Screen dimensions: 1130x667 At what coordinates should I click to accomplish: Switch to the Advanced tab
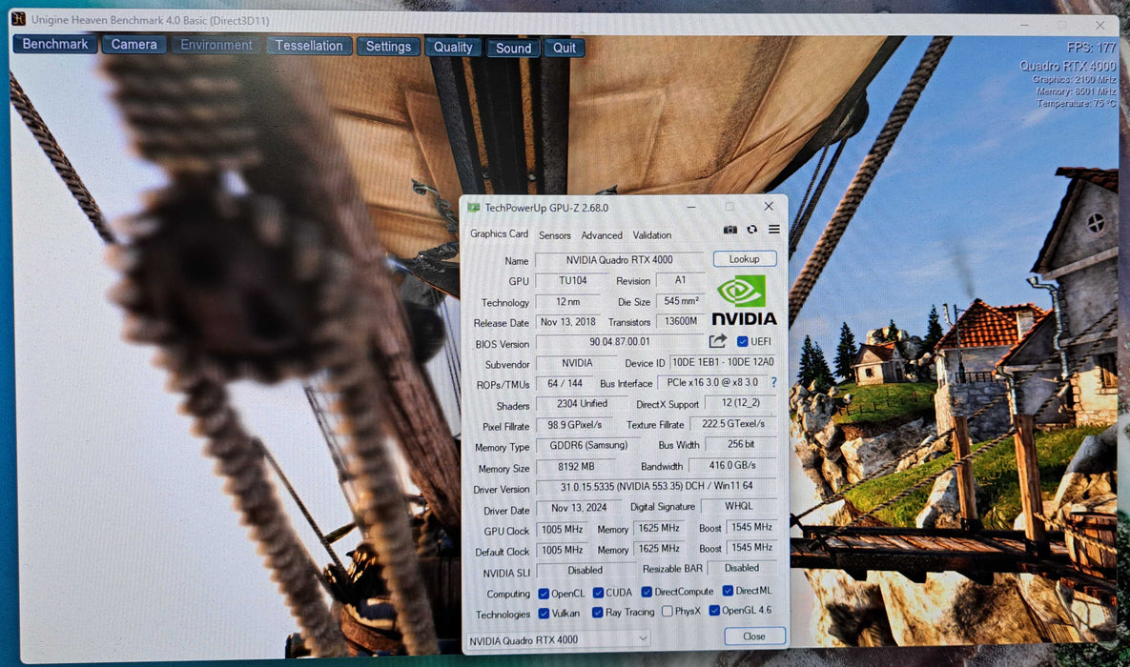[x=602, y=235]
